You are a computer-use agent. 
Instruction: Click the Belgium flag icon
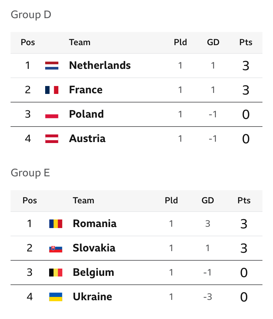(x=56, y=273)
